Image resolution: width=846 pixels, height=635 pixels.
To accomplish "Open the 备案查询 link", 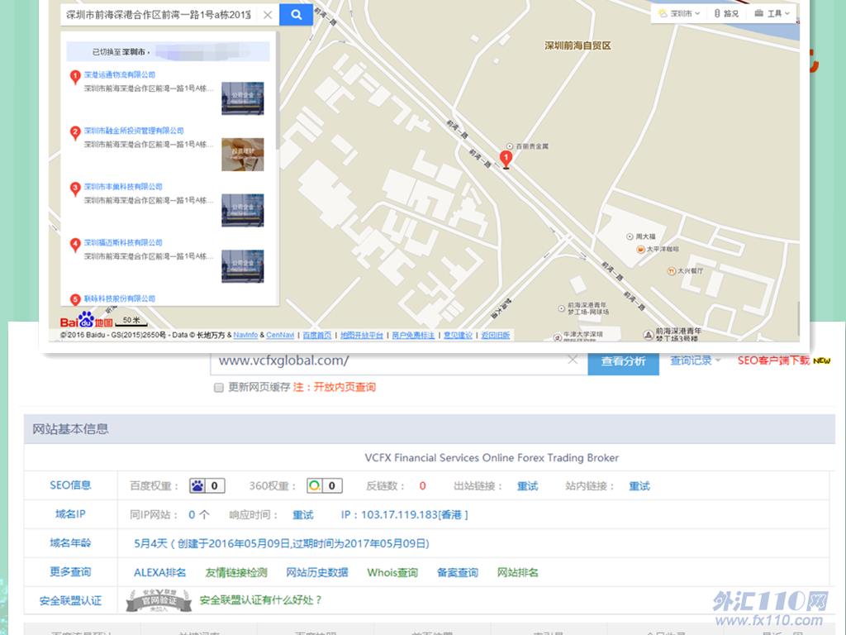I will click(458, 572).
